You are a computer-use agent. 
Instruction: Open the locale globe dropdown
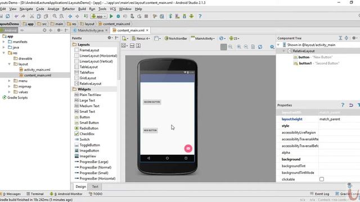[222, 39]
